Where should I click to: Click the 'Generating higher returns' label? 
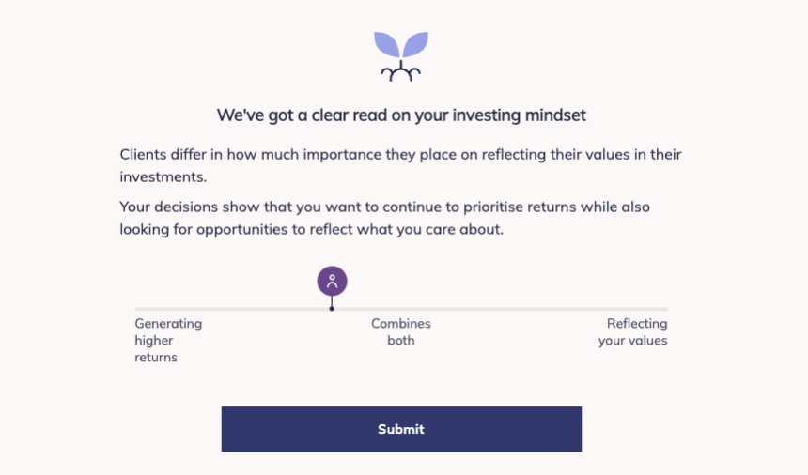(168, 340)
